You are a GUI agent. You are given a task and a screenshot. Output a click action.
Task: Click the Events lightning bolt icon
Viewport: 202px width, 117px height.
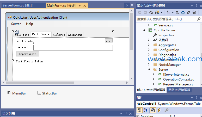coord(159,110)
